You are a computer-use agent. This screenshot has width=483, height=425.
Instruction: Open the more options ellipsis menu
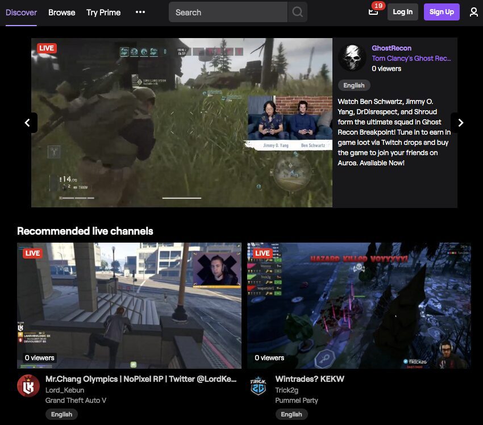pos(140,12)
